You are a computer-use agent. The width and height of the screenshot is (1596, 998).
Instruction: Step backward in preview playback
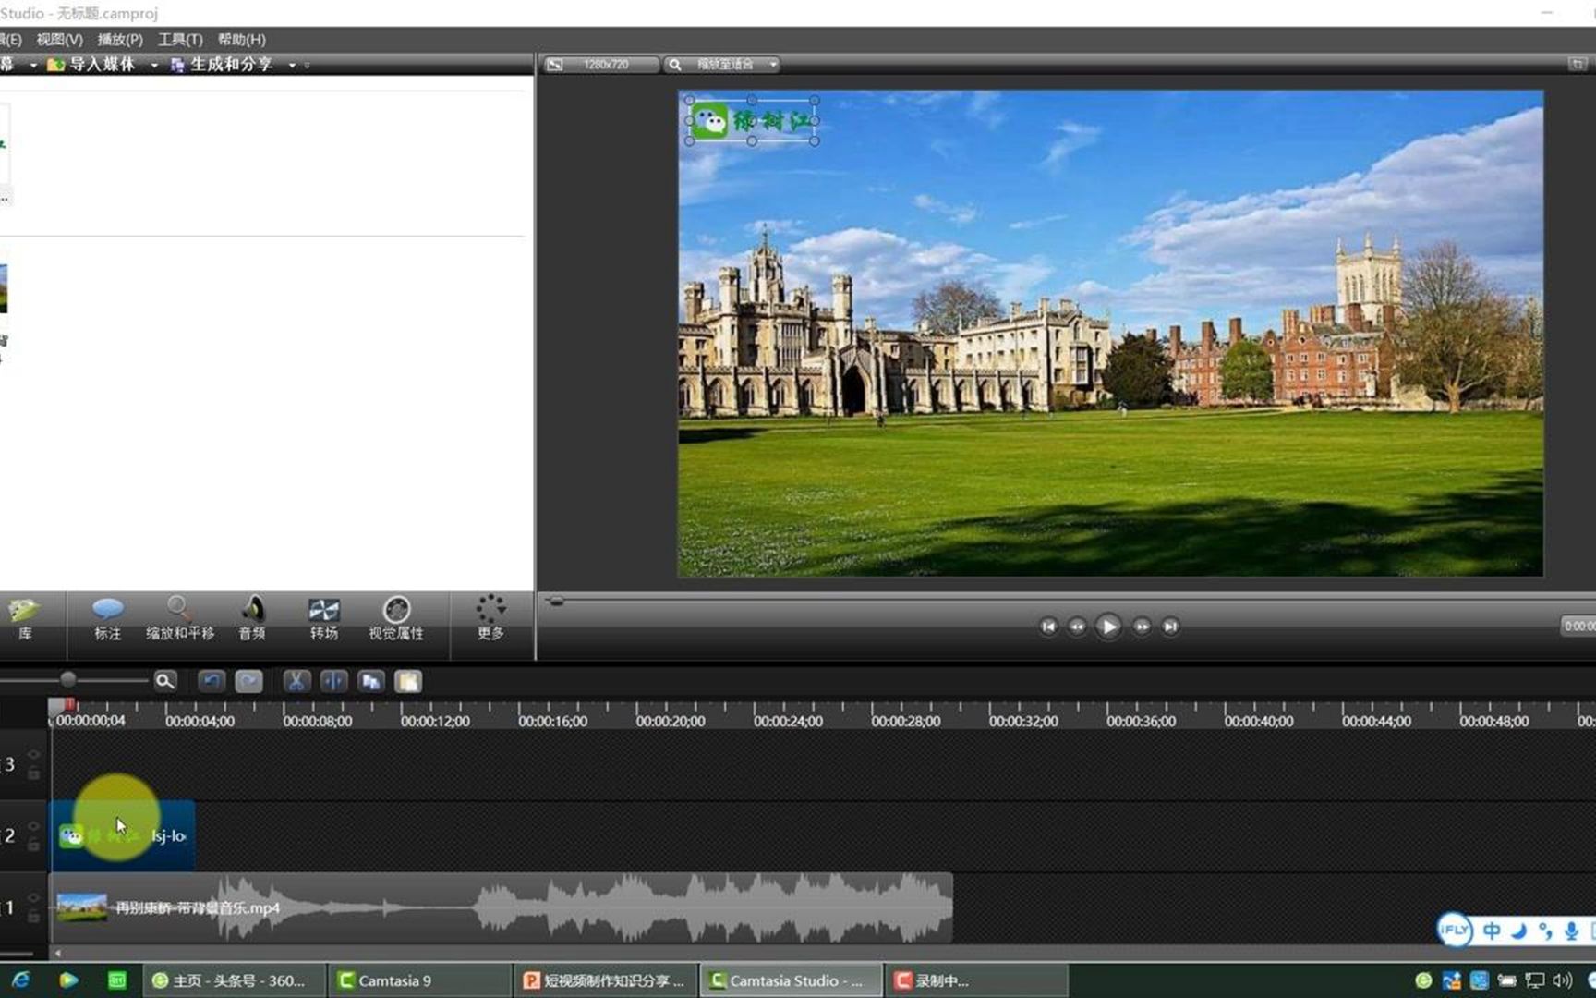click(x=1077, y=627)
